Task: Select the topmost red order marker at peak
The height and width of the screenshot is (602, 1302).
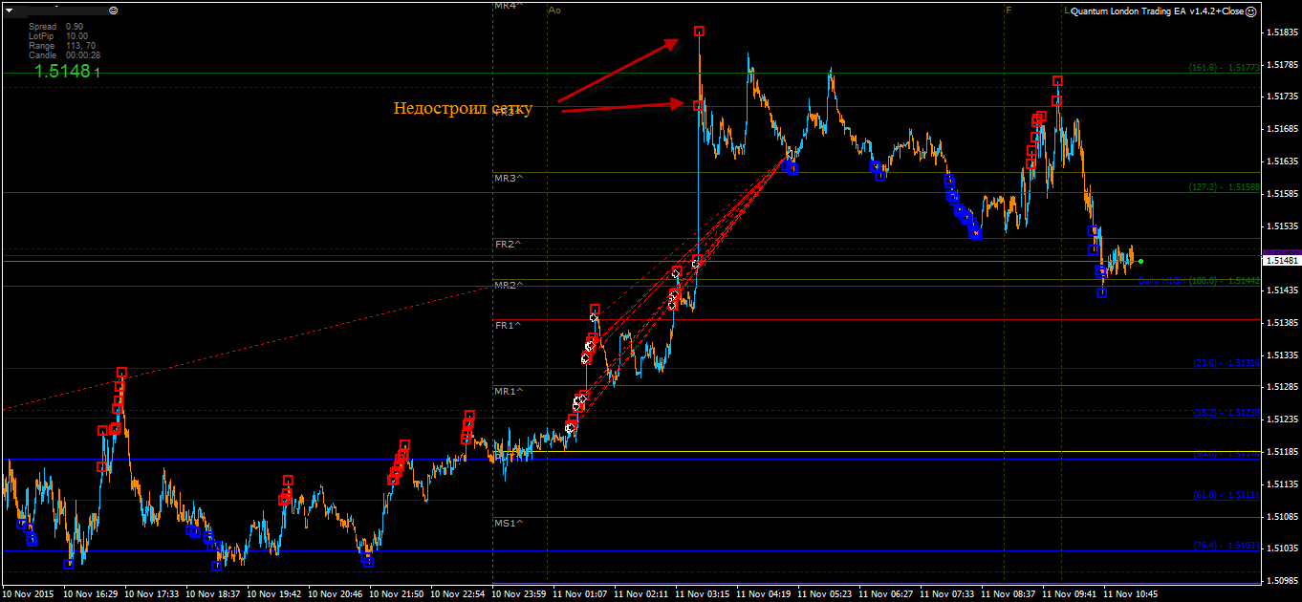Action: pos(700,32)
